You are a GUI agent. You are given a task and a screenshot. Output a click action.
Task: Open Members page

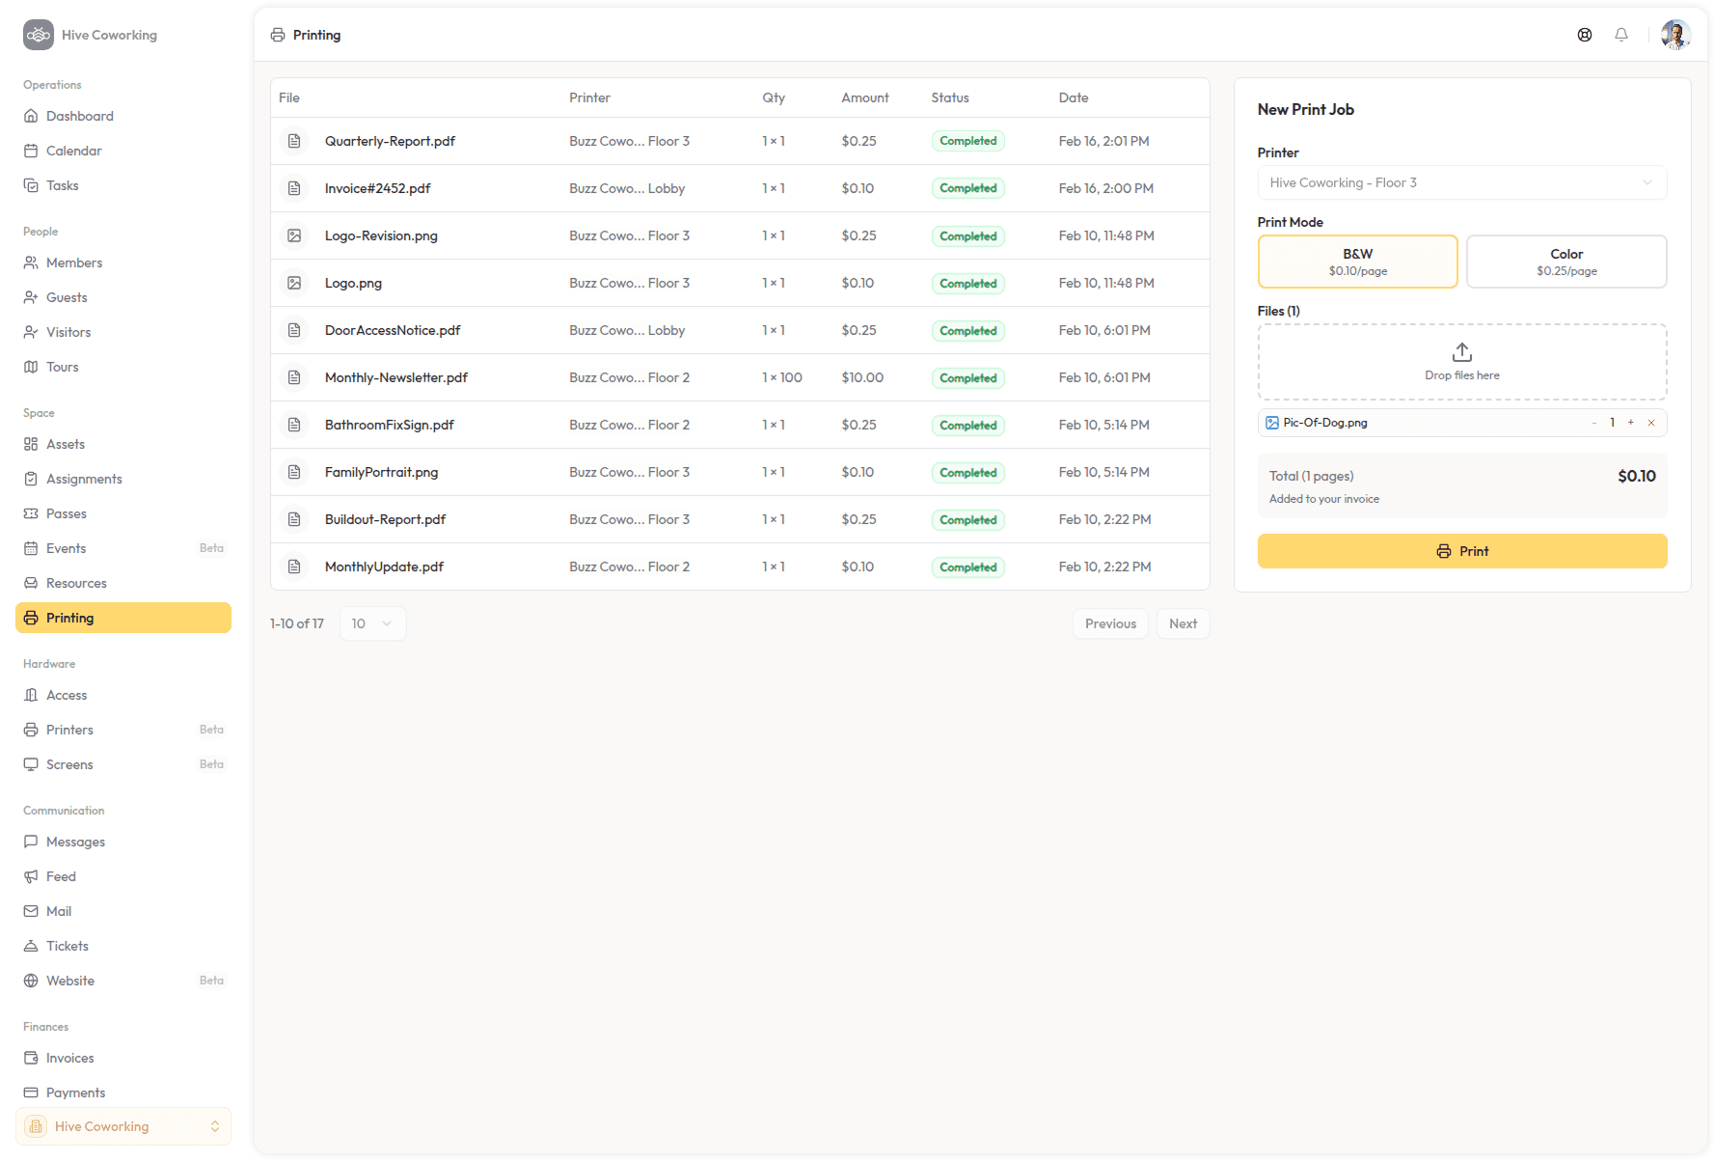pyautogui.click(x=123, y=263)
